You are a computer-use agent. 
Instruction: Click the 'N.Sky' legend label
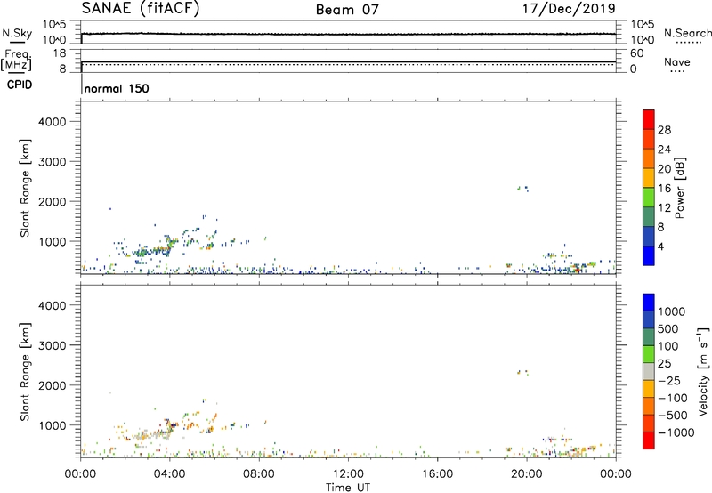pyautogui.click(x=17, y=33)
